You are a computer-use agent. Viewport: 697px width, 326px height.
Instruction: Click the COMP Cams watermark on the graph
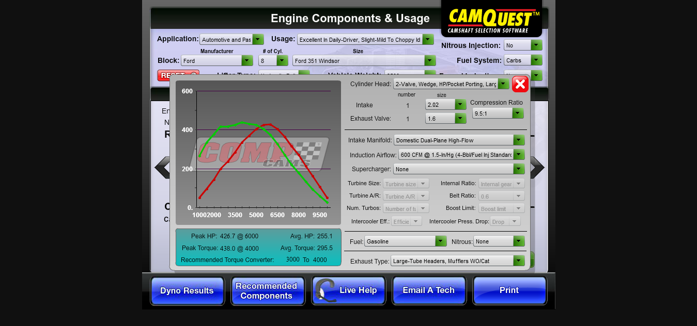(x=262, y=152)
